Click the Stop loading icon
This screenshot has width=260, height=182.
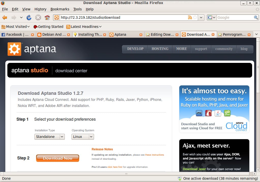pos(38,17)
